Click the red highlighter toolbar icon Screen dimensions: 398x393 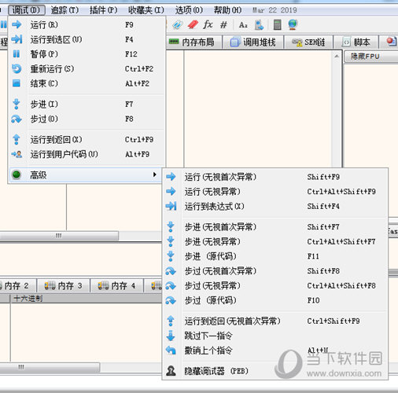(x=193, y=25)
